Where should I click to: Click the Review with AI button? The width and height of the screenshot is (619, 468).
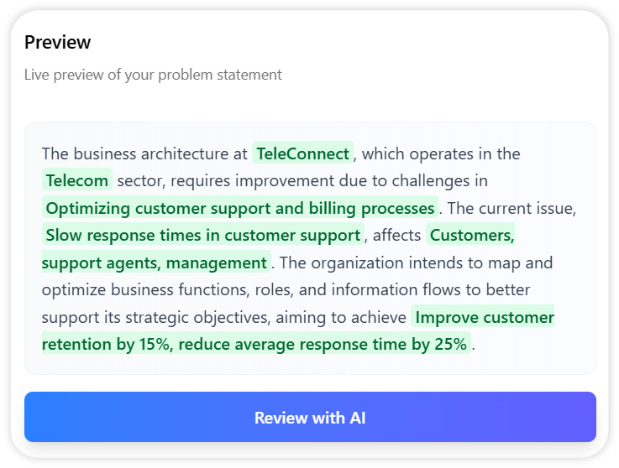tap(310, 418)
